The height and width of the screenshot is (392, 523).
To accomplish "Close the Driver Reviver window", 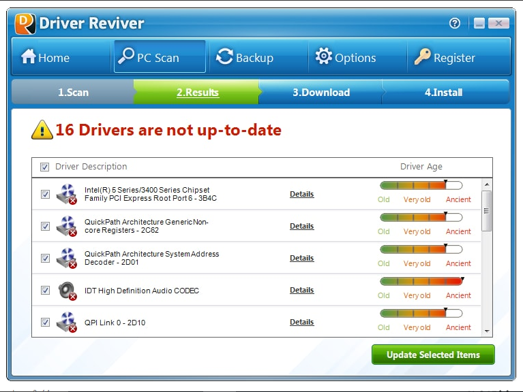I will 498,23.
